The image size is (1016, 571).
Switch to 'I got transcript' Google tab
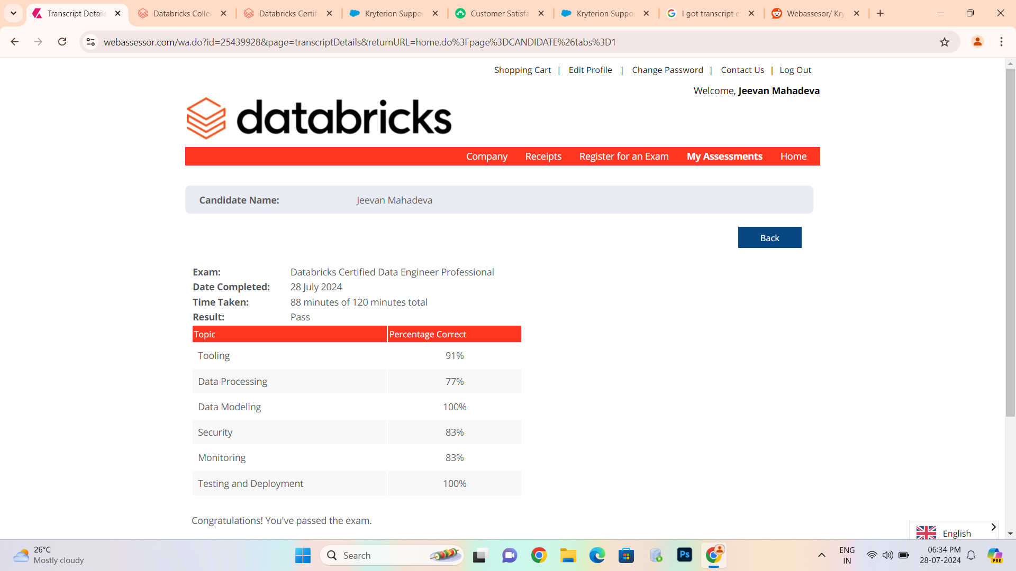[x=711, y=13]
